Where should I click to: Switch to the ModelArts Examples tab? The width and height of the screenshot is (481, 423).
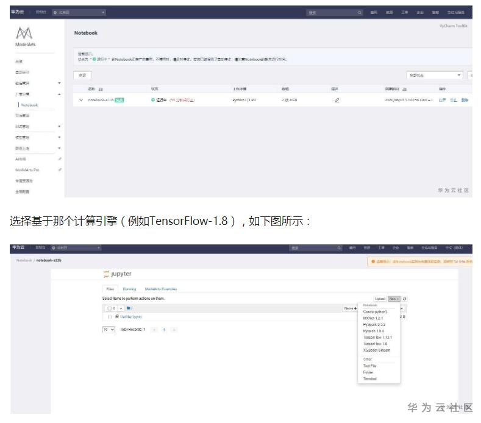pyautogui.click(x=161, y=289)
